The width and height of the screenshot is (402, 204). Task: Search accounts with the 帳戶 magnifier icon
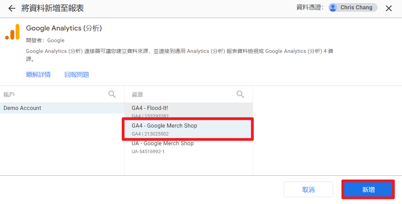coord(112,94)
